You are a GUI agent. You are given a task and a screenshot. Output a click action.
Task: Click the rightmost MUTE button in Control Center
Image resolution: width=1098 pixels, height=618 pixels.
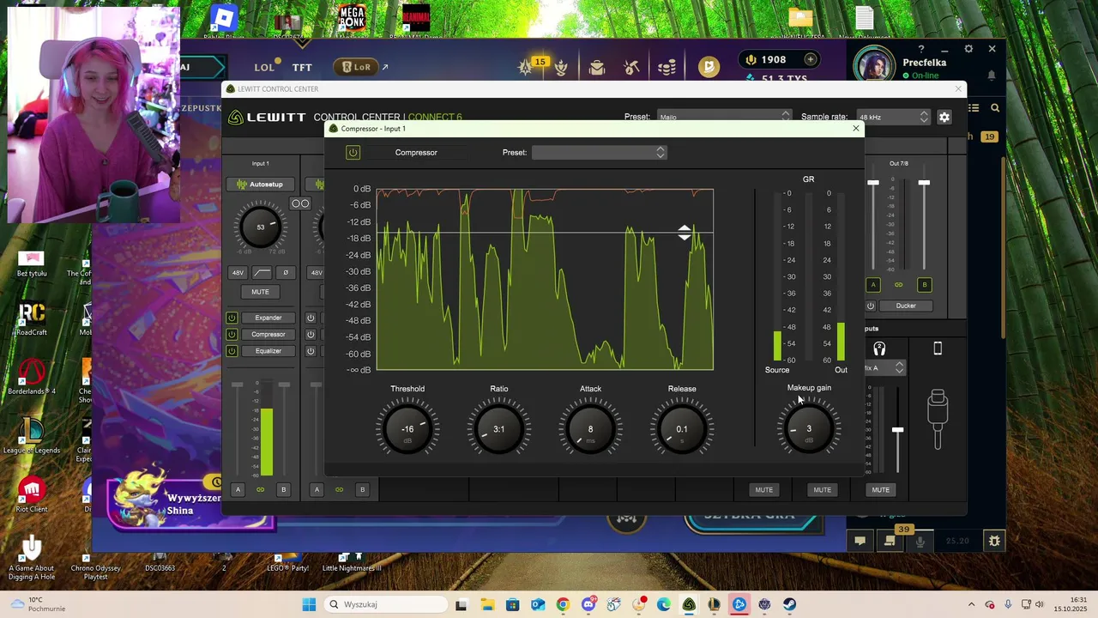coord(880,490)
